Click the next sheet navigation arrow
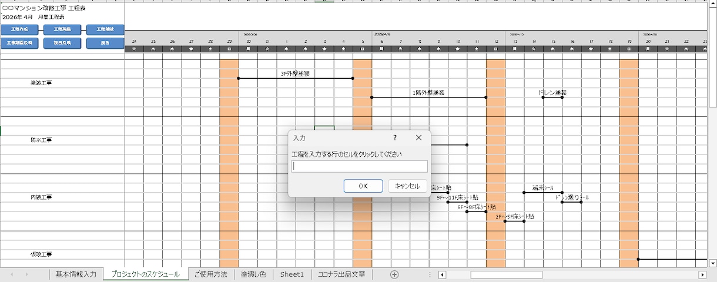The image size is (717, 282). (x=26, y=274)
